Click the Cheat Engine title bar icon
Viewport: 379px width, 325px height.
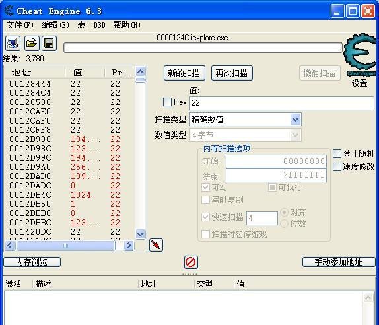click(9, 11)
